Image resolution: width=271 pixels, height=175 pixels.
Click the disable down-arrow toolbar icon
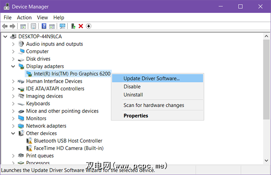(89, 26)
